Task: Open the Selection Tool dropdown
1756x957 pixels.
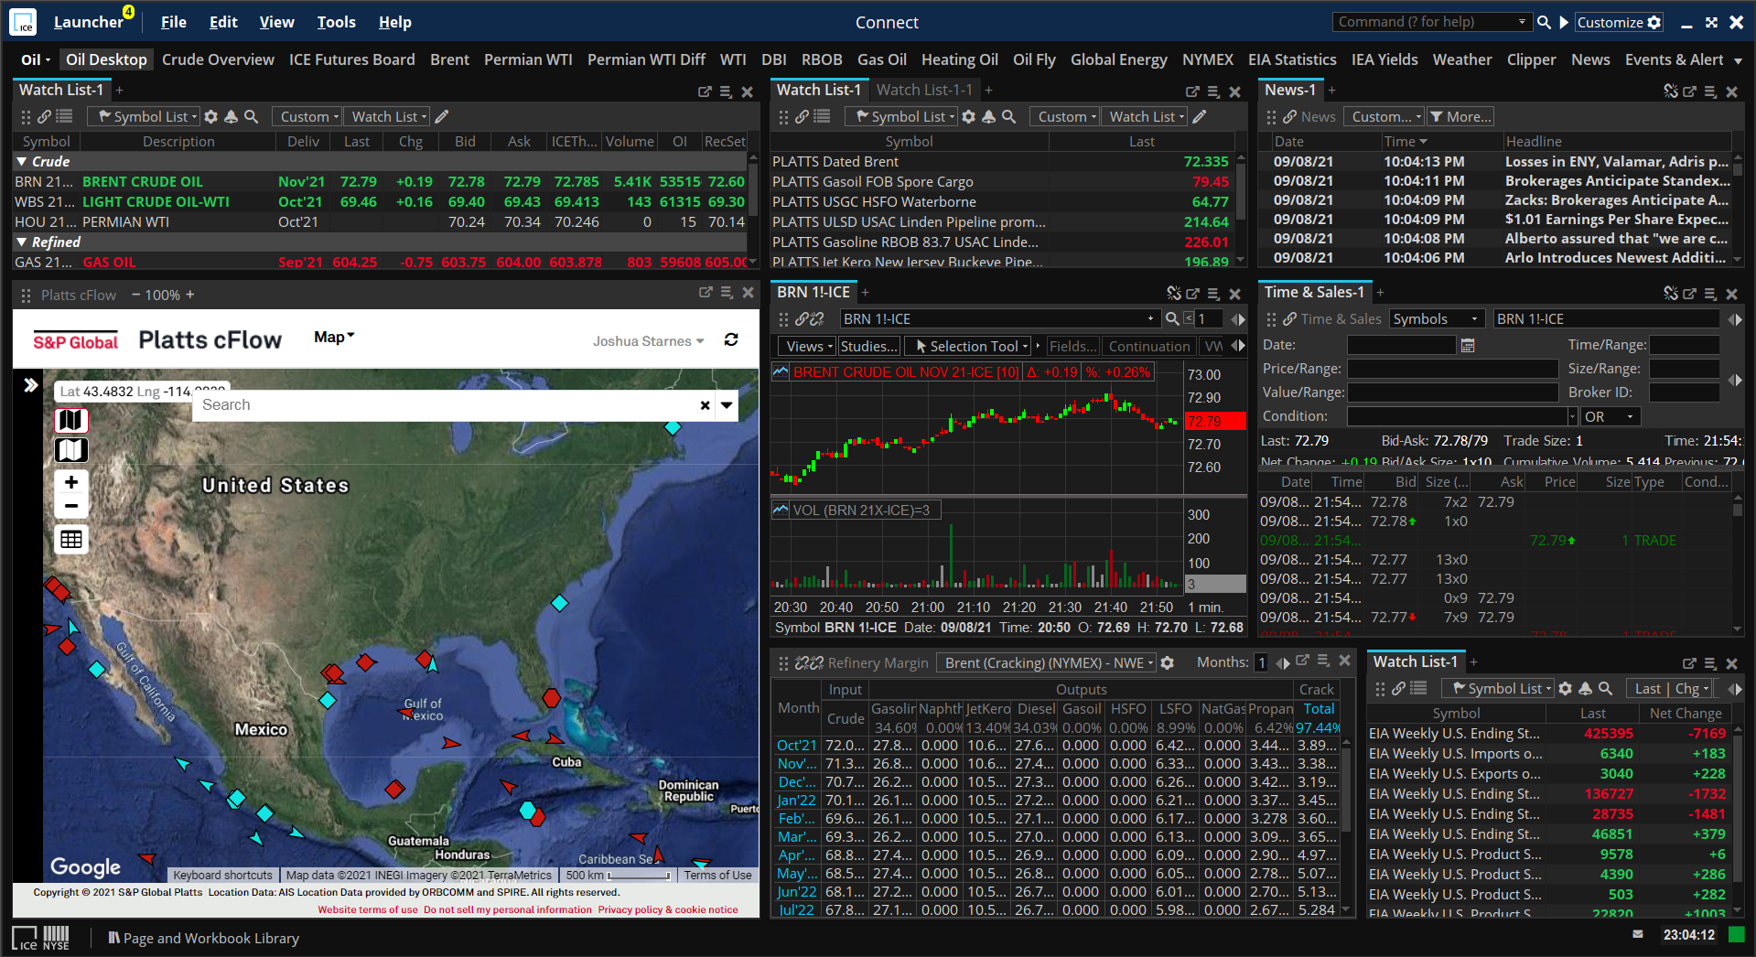Action: pos(969,346)
